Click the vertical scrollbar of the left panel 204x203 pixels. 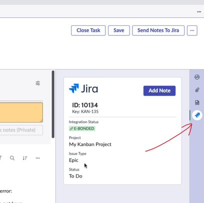pyautogui.click(x=53, y=104)
